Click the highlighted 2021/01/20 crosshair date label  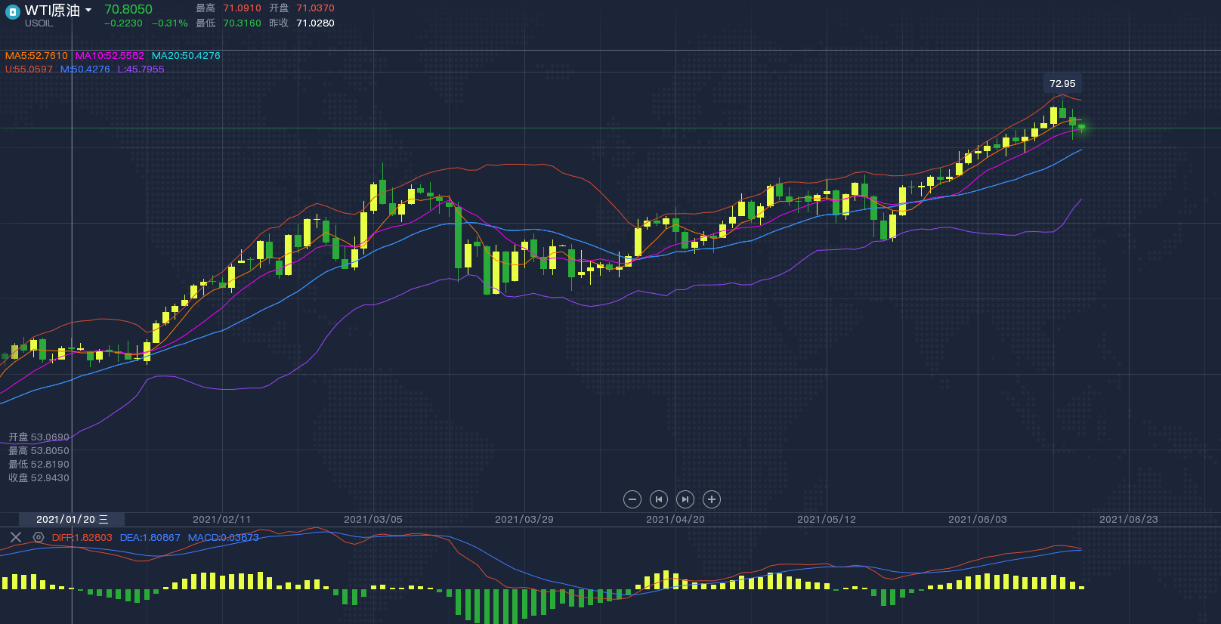(x=73, y=520)
